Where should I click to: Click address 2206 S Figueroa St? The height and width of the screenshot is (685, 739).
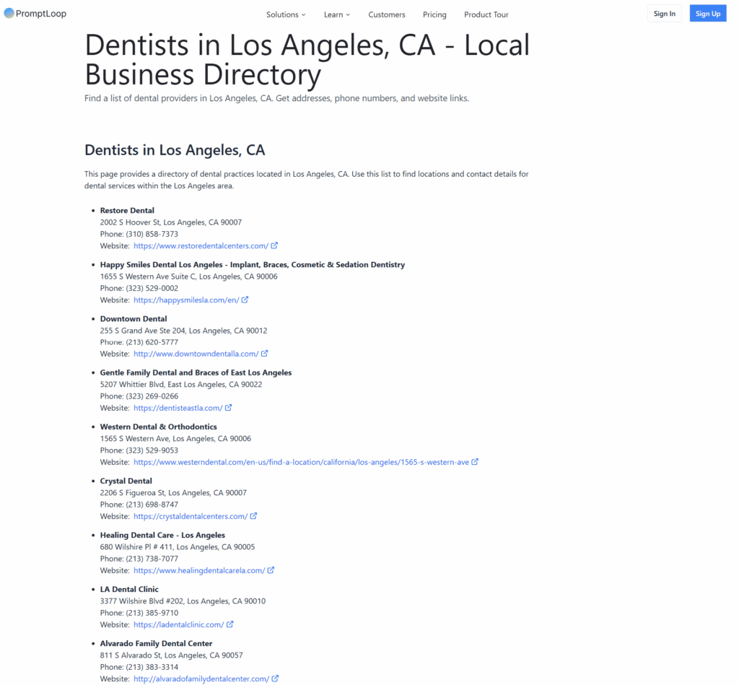click(173, 493)
